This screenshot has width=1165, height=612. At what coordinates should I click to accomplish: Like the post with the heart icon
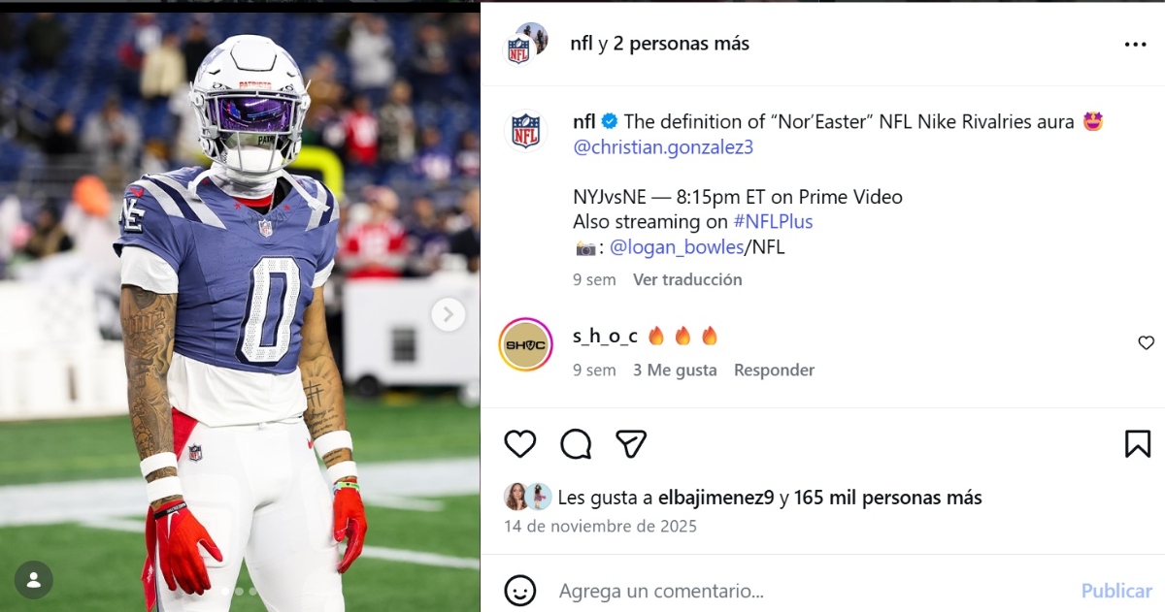click(520, 443)
